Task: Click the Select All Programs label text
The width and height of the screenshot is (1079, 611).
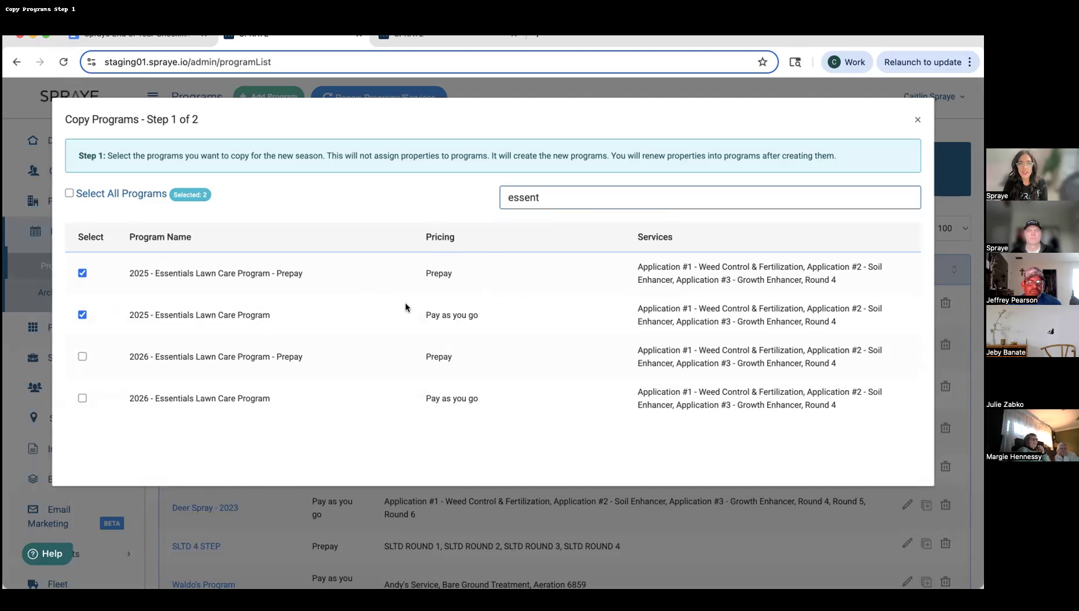Action: point(121,194)
